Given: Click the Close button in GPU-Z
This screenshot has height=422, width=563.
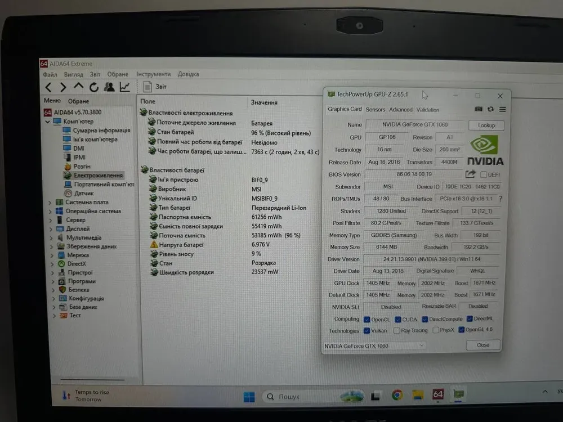Looking at the screenshot, I should click(x=482, y=345).
